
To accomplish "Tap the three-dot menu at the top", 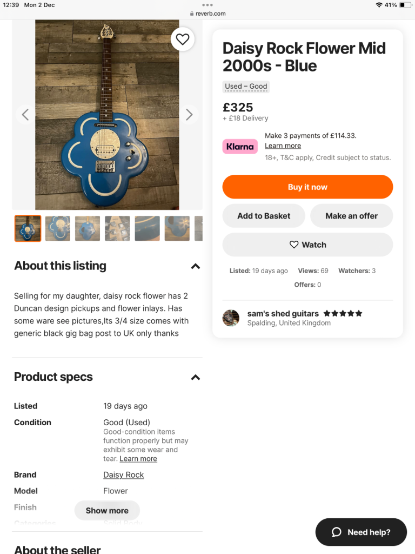I will pyautogui.click(x=207, y=5).
